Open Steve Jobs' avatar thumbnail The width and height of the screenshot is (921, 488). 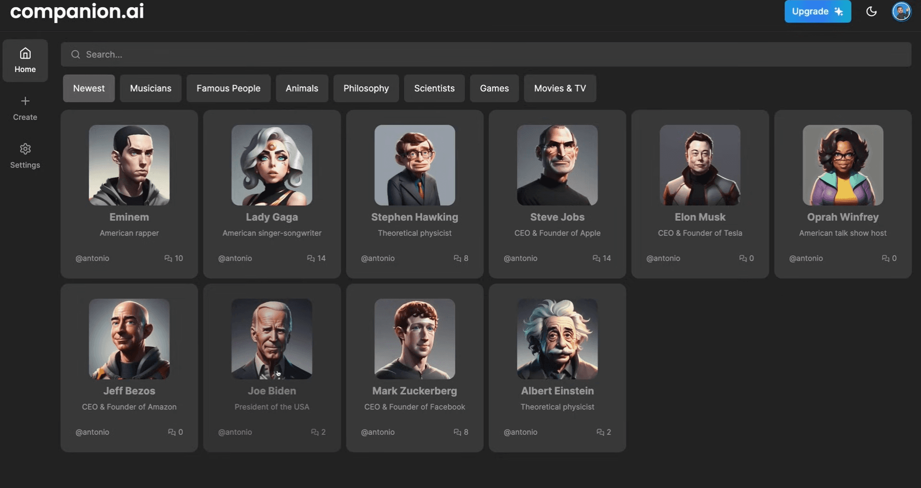pos(557,165)
